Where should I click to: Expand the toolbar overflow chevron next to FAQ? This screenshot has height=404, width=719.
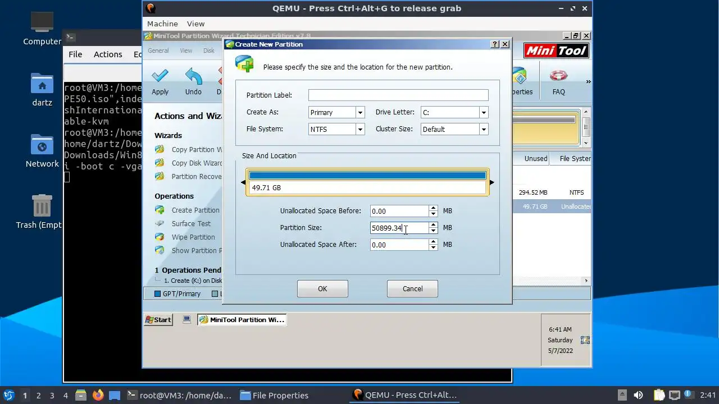point(588,82)
